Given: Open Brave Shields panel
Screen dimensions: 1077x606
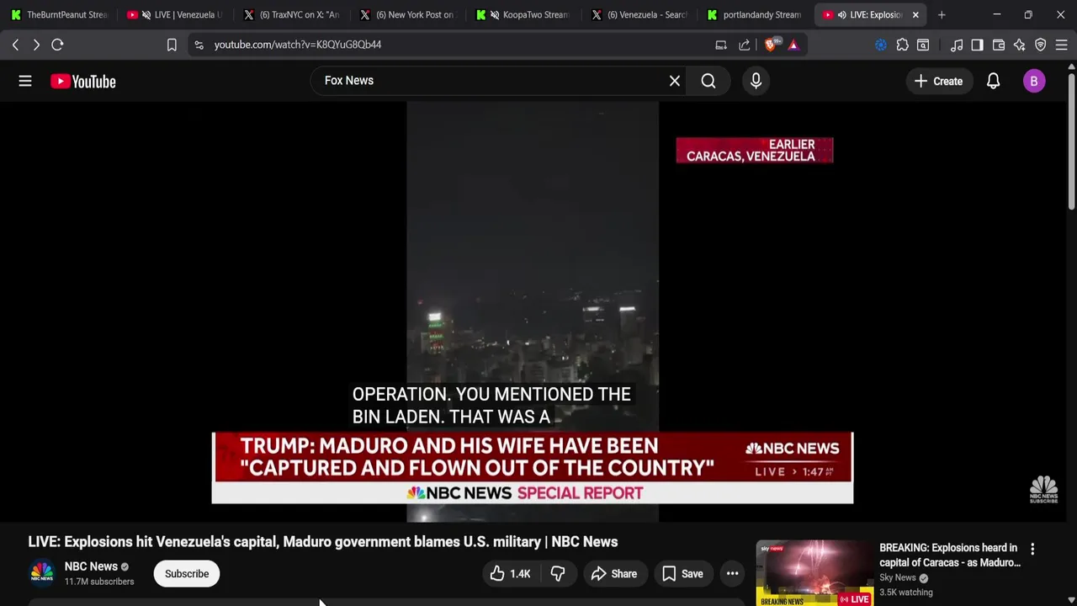Looking at the screenshot, I should click(771, 45).
